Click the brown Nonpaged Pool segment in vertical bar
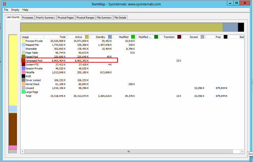 [x=13, y=130]
